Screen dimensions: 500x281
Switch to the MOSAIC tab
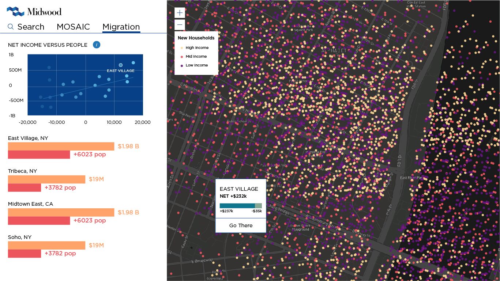click(x=73, y=27)
